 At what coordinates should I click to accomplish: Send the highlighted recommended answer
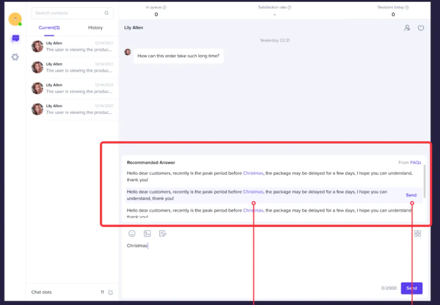point(411,195)
